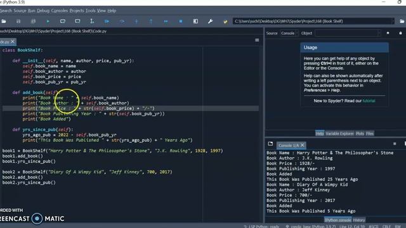The width and height of the screenshot is (406, 228).
Task: Click the debug step-over current line icon
Action: point(122,21)
